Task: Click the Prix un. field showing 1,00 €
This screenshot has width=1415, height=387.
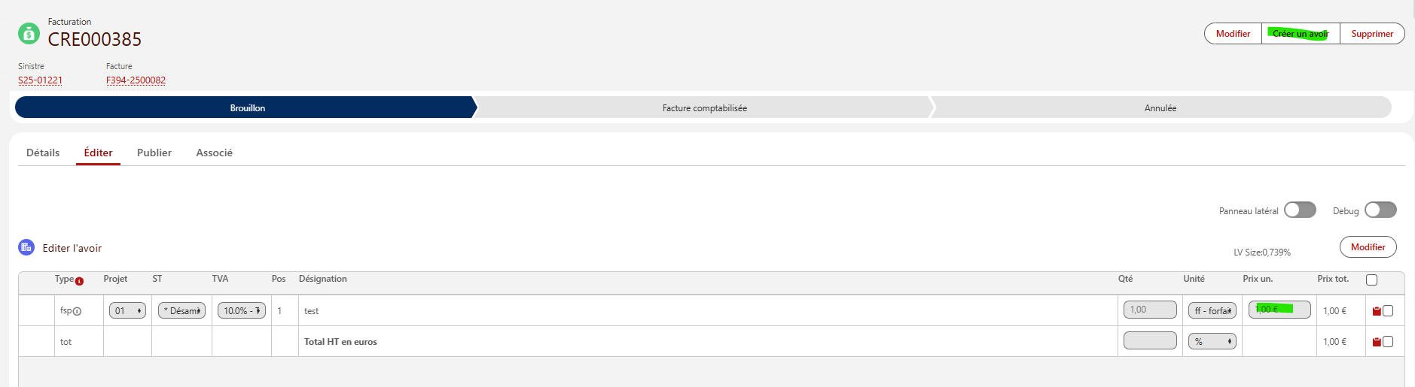Action: (1279, 309)
